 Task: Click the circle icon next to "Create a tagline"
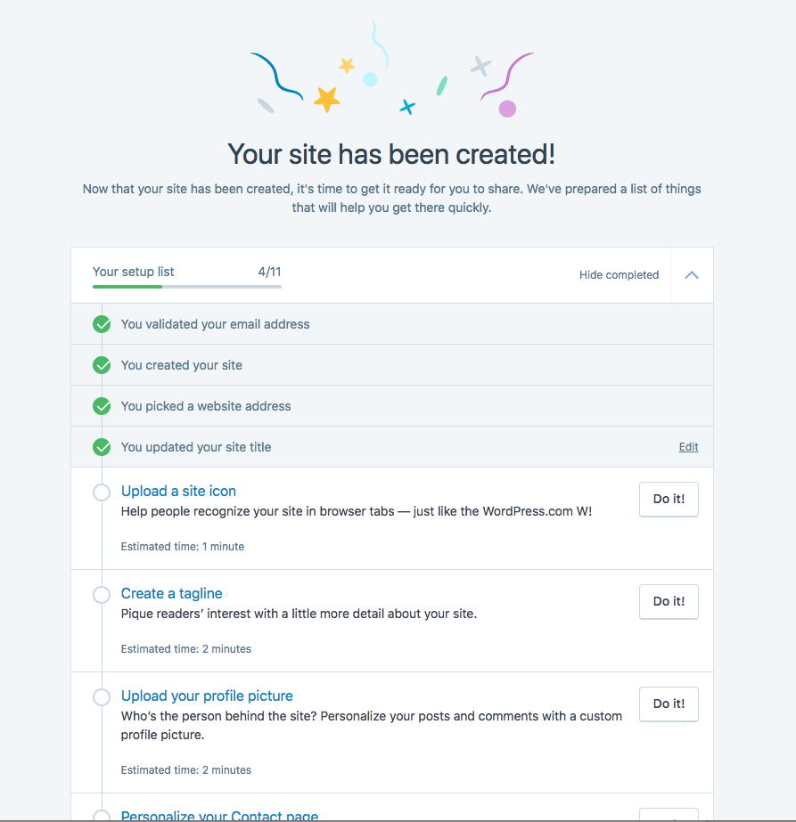pyautogui.click(x=101, y=593)
